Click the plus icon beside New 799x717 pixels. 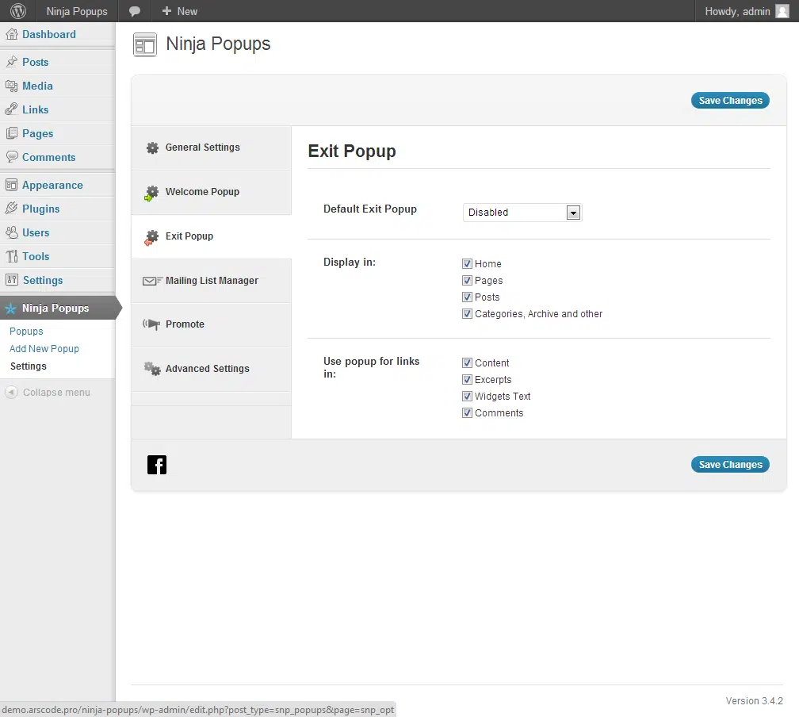(x=166, y=11)
